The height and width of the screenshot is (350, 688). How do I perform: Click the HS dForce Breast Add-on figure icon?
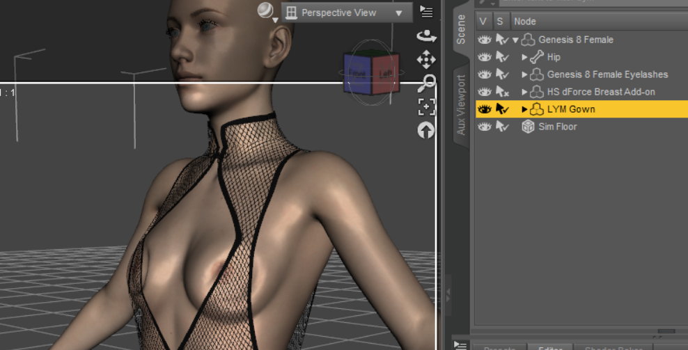[x=537, y=92]
